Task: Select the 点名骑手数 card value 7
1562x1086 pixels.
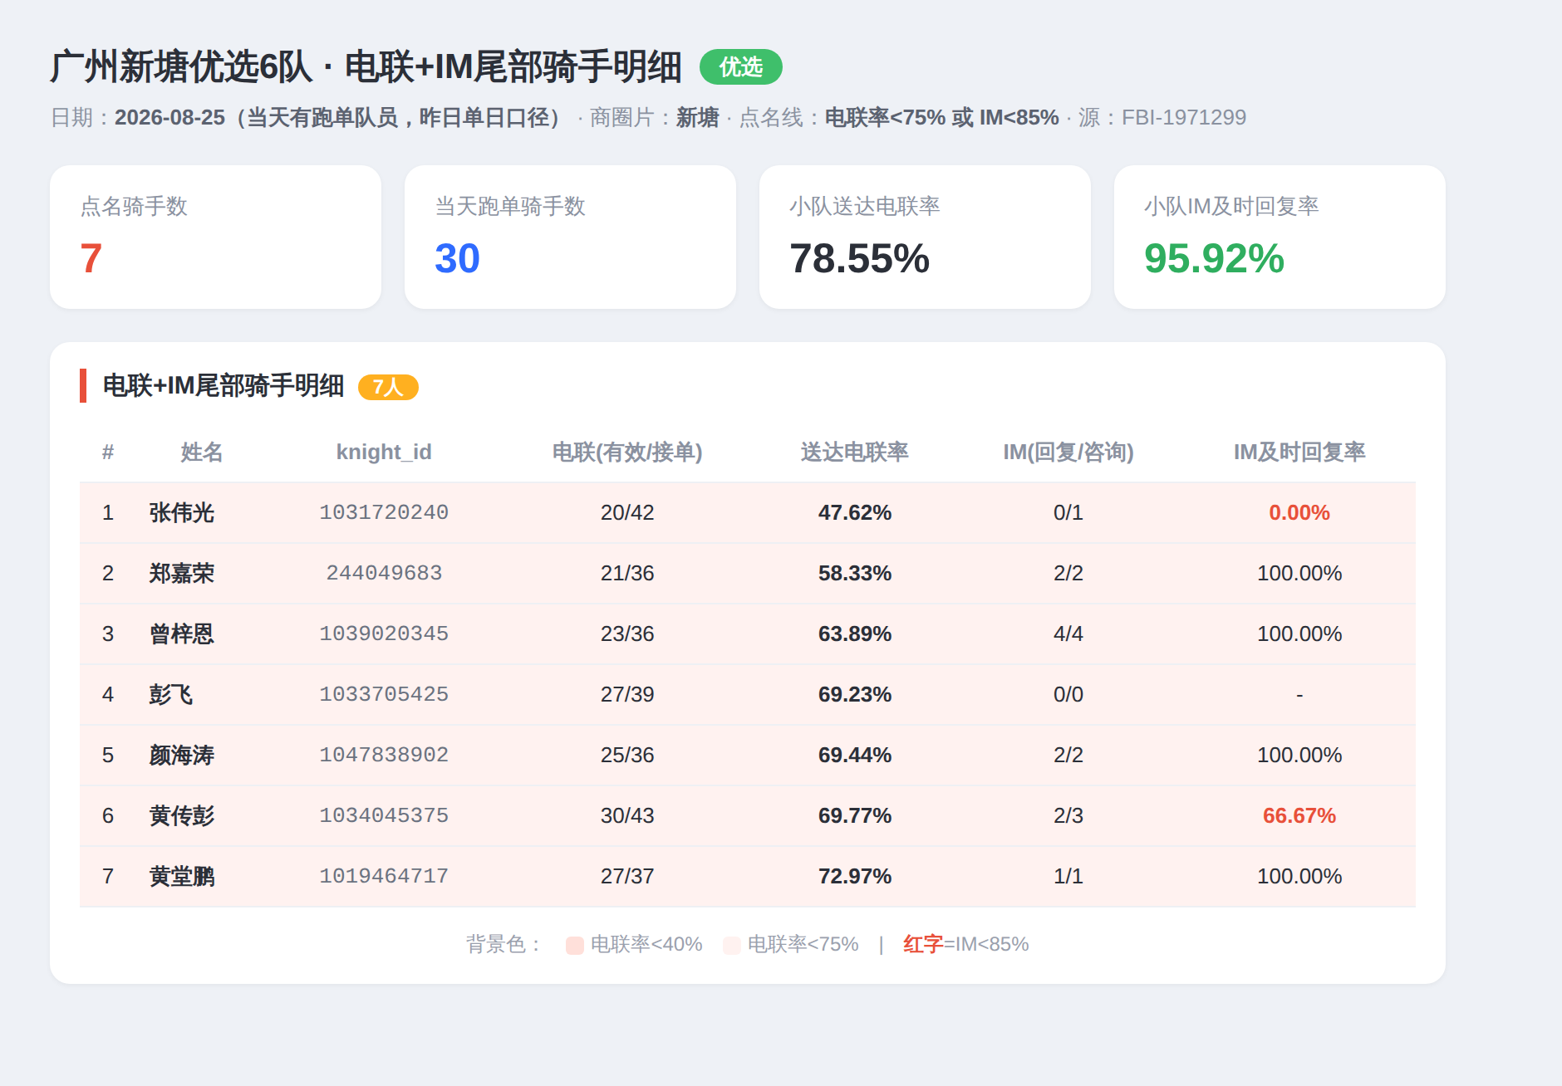Action: [91, 258]
